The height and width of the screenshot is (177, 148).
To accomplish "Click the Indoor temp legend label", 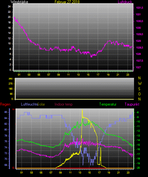I will [64, 104].
